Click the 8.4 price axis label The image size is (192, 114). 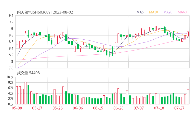pyautogui.click(x=11, y=48)
